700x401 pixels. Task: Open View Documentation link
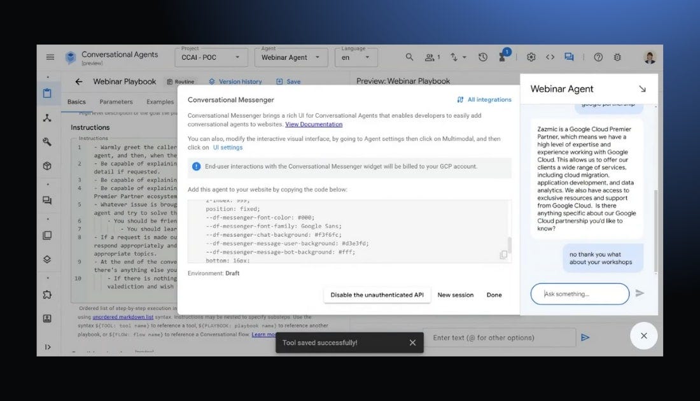pos(314,124)
